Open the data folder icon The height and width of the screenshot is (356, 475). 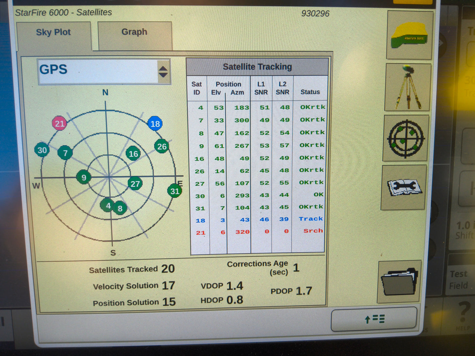[x=399, y=282]
